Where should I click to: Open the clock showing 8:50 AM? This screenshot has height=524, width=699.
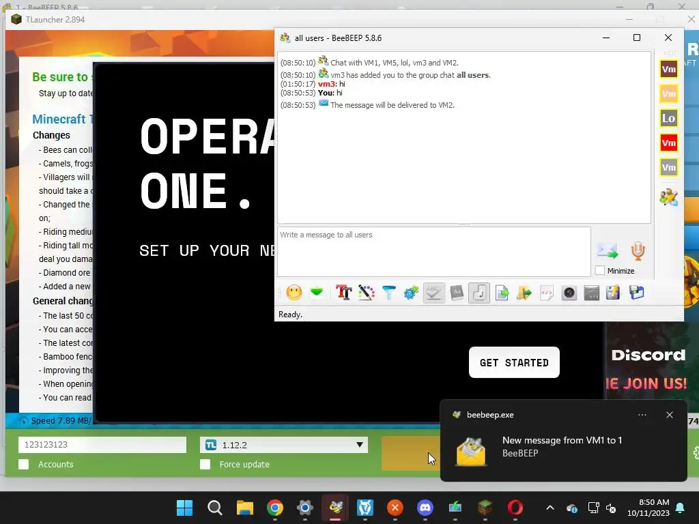coord(648,508)
